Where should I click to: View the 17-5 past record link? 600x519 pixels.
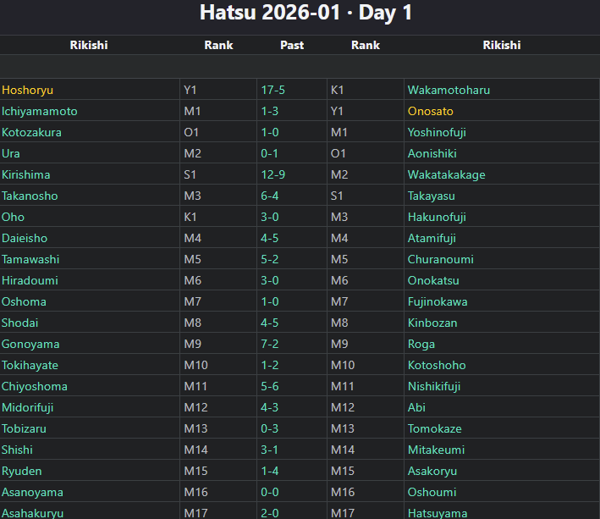click(272, 90)
